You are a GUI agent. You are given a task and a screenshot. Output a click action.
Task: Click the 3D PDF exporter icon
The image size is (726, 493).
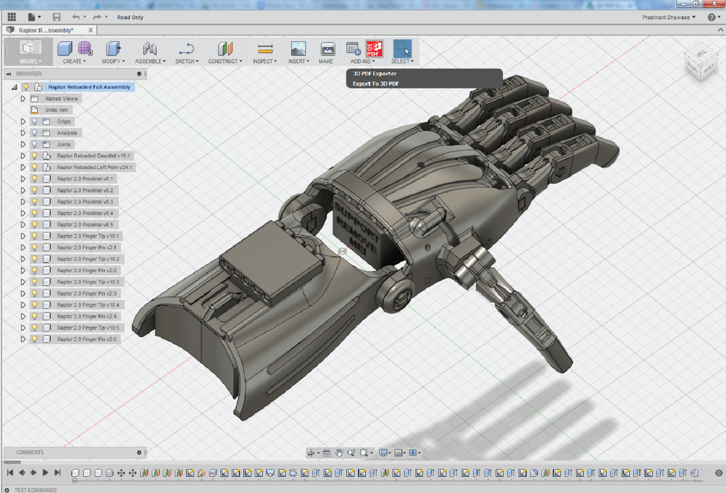tap(374, 49)
